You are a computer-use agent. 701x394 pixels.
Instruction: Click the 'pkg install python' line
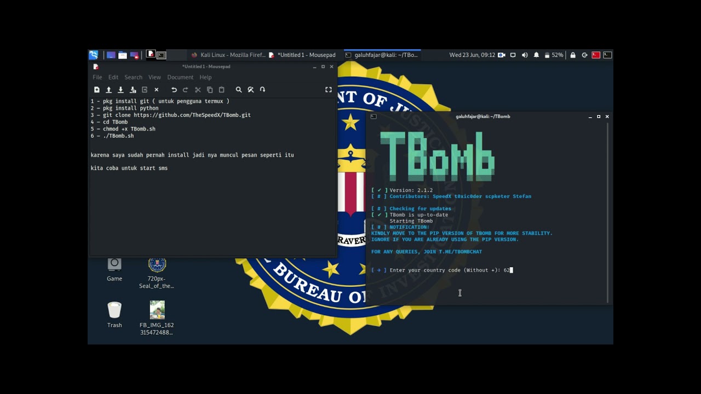click(124, 108)
